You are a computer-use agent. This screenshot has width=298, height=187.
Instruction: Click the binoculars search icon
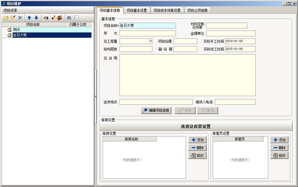69,18
